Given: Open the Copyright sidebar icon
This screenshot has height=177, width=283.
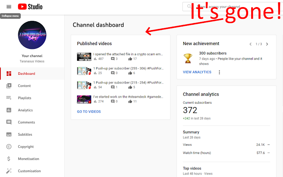Looking at the screenshot, I should pyautogui.click(x=9, y=147).
